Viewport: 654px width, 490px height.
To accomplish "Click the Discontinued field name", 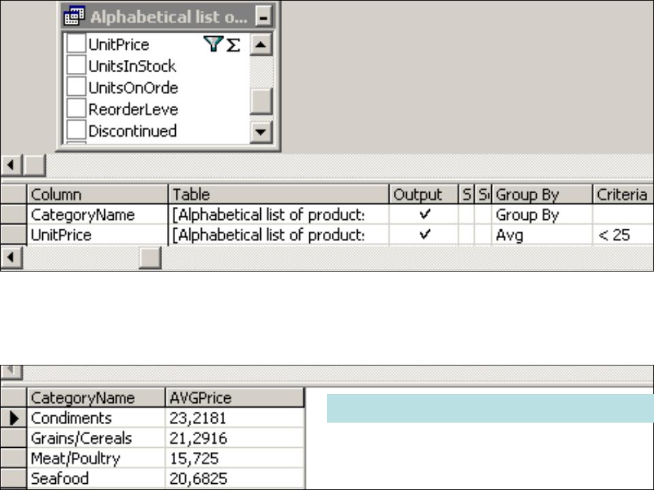I will point(132,131).
